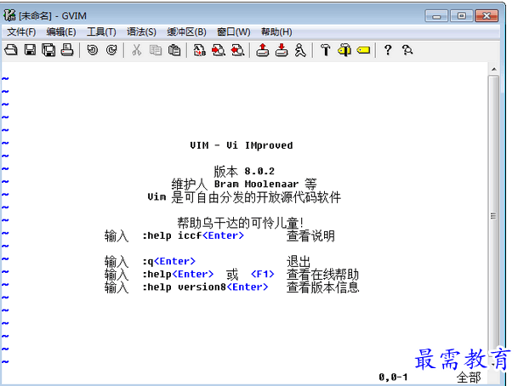Click the '退出' text
518x386 pixels.
pos(299,262)
